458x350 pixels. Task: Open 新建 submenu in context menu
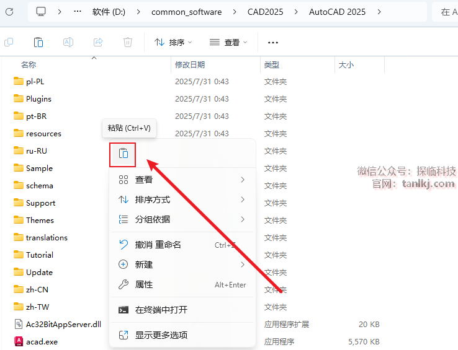pyautogui.click(x=182, y=265)
